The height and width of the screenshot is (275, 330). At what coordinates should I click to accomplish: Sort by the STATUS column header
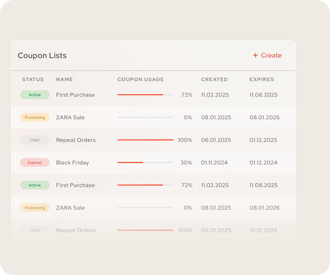(33, 79)
